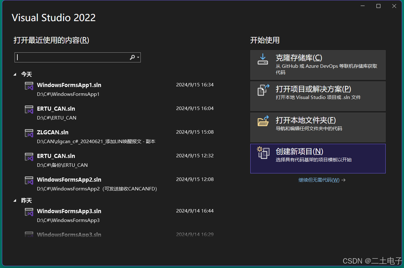Click path D:\C#\WindowsFormsApp3
This screenshot has height=268, width=404.
(x=68, y=220)
